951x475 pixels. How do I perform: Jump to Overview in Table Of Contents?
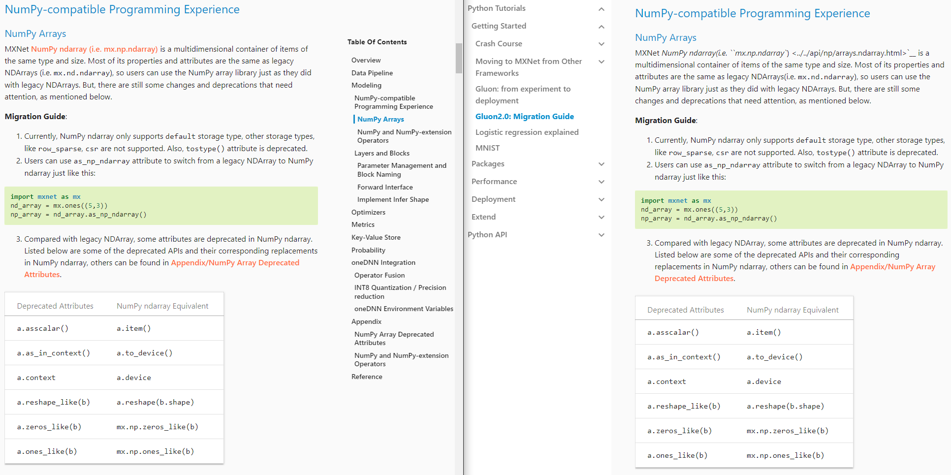[366, 61]
